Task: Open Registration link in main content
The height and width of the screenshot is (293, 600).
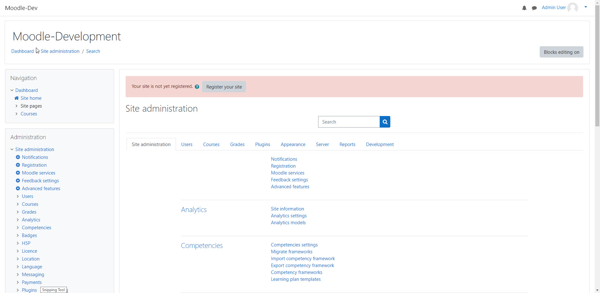Action: 283,166
